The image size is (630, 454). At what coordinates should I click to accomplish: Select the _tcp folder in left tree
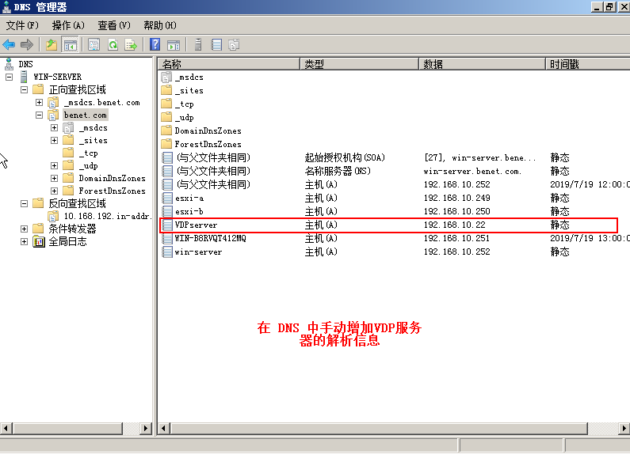[x=90, y=153]
